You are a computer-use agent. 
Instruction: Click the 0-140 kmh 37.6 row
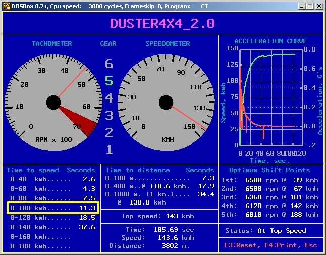(53, 227)
